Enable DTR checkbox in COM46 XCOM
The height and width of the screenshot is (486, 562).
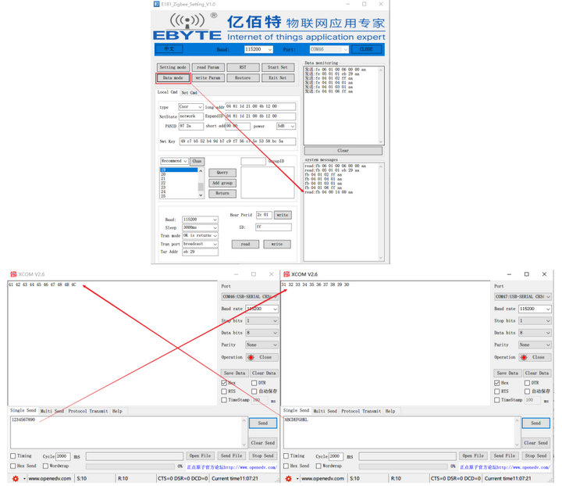254,383
